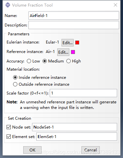The height and width of the screenshot is (158, 123).
Task: Select Medium accuracy option
Action: click(44, 61)
